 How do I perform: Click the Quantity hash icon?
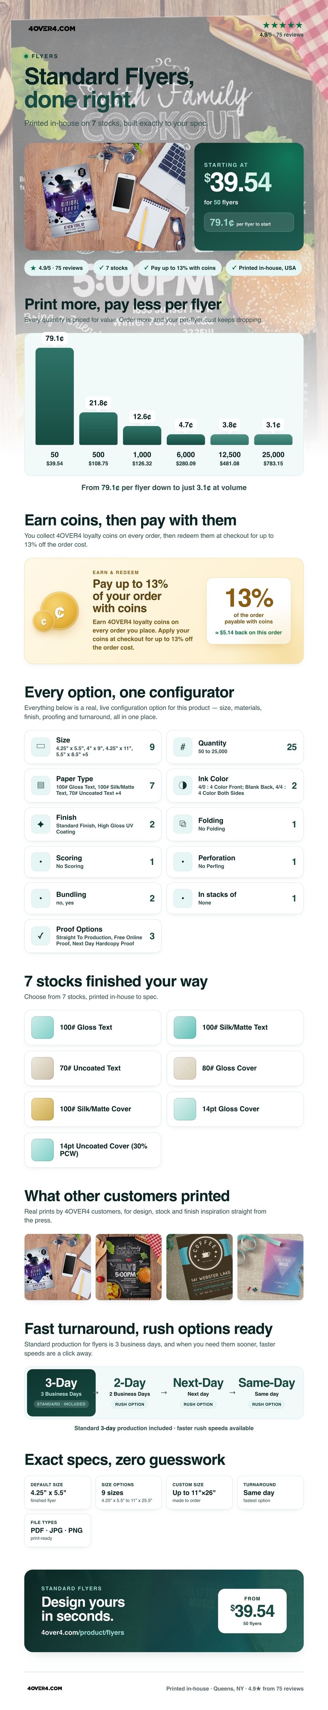[183, 747]
